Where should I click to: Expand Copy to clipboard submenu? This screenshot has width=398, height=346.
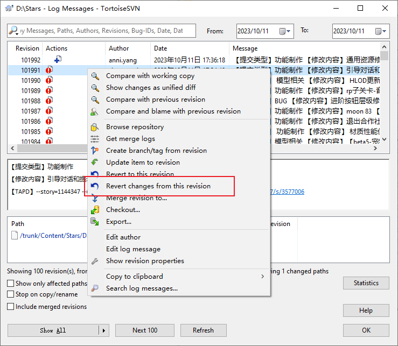click(263, 277)
